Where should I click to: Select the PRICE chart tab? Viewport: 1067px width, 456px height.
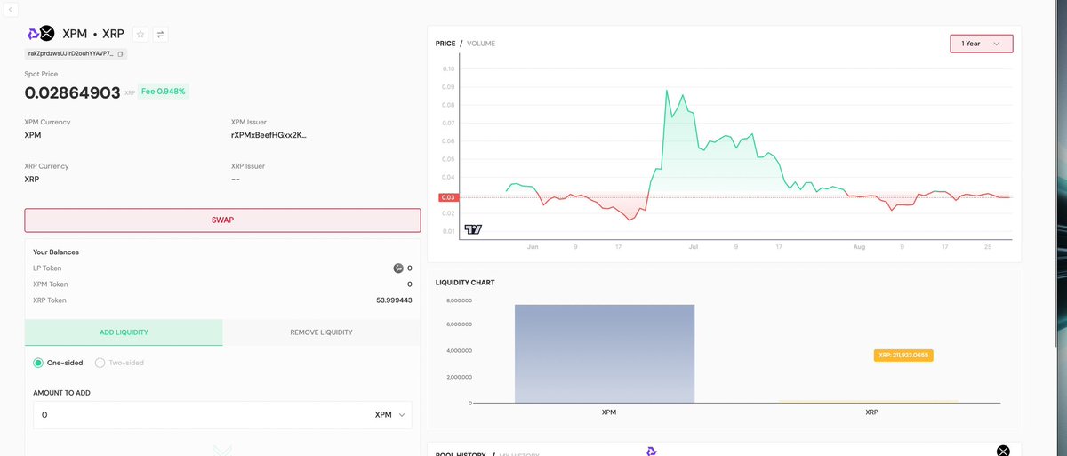445,44
